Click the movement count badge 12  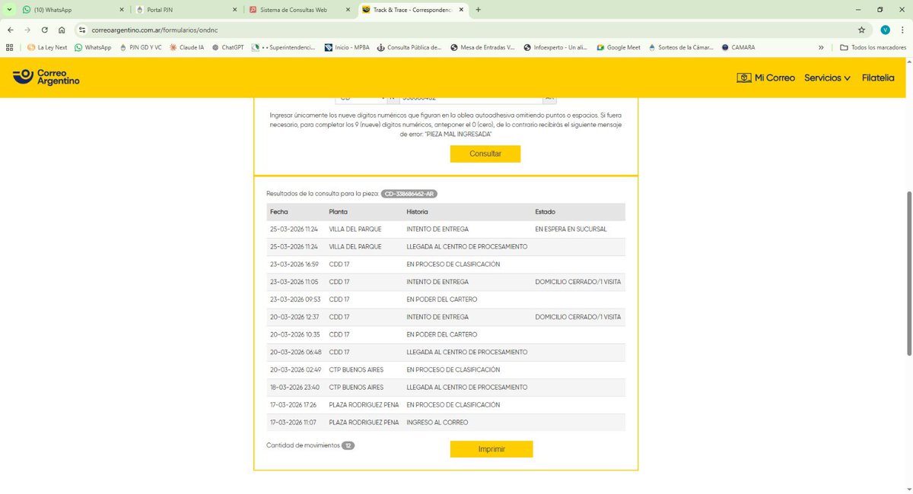[348, 445]
